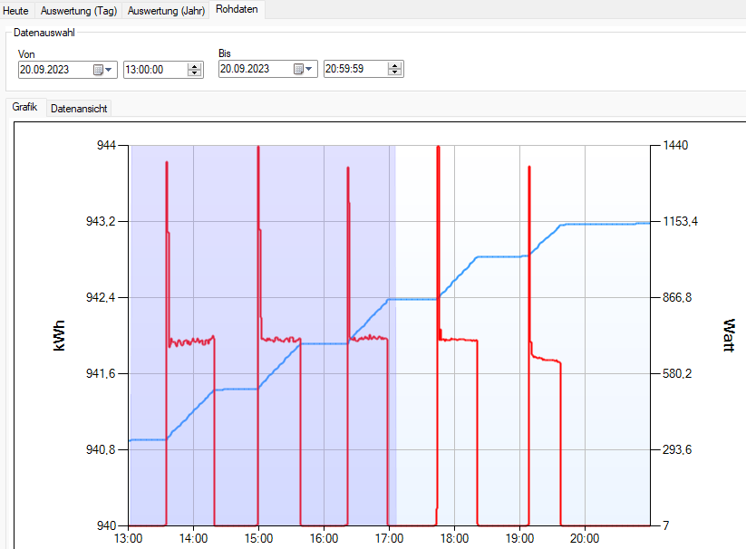Select the Rohdaten tab

[x=236, y=9]
